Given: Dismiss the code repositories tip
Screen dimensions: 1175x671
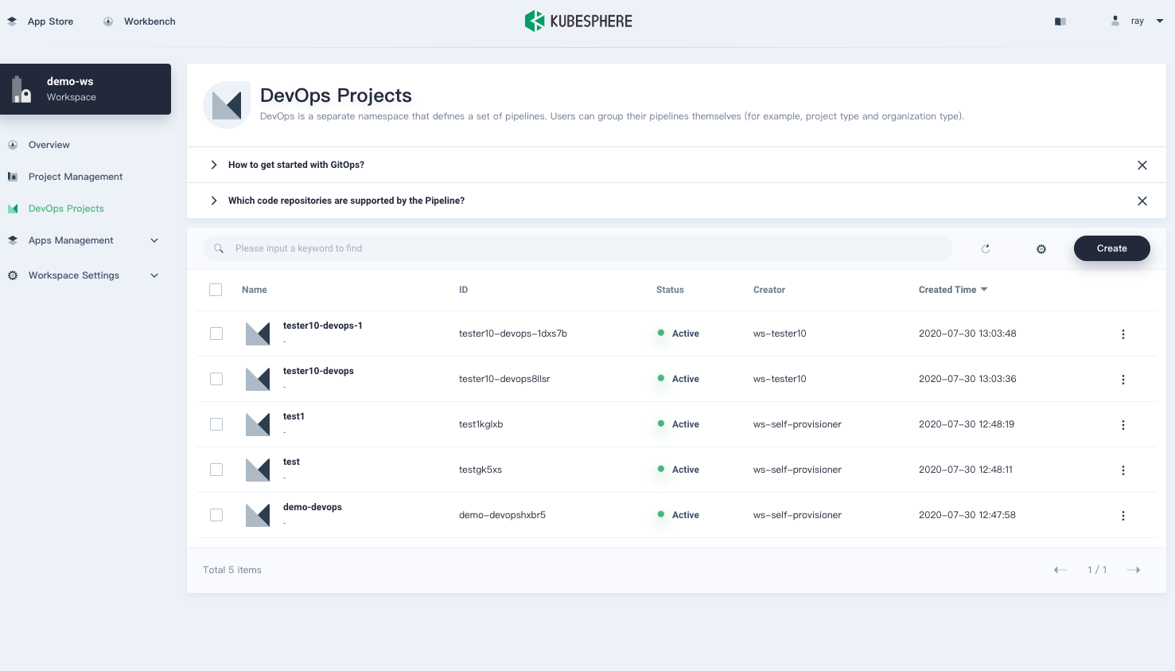Looking at the screenshot, I should point(1142,201).
